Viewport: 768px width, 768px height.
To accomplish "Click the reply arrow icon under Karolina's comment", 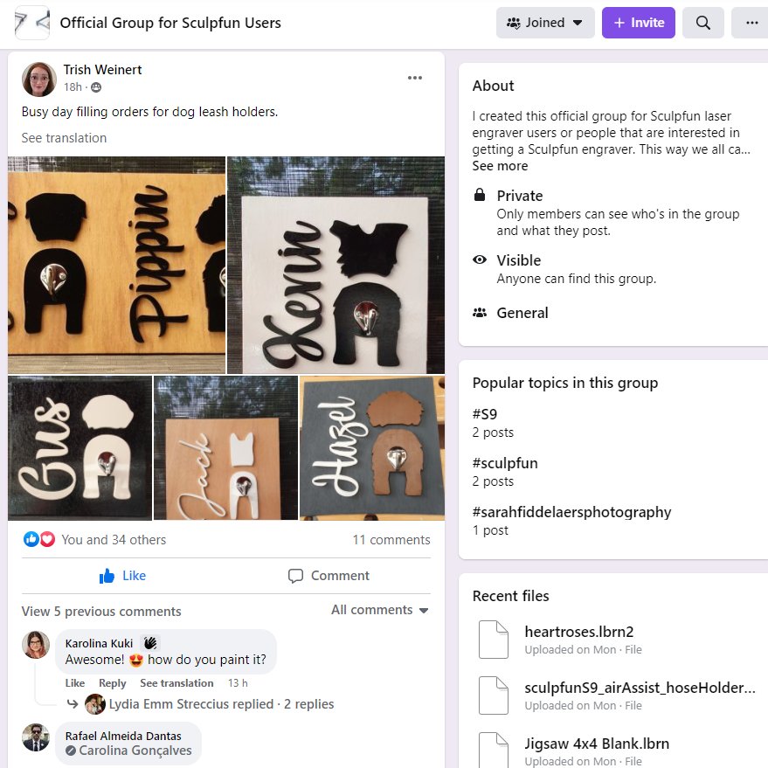I will [x=73, y=704].
